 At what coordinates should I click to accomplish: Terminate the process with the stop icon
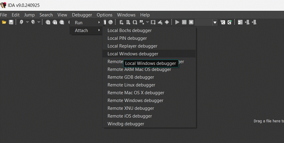click(x=191, y=22)
